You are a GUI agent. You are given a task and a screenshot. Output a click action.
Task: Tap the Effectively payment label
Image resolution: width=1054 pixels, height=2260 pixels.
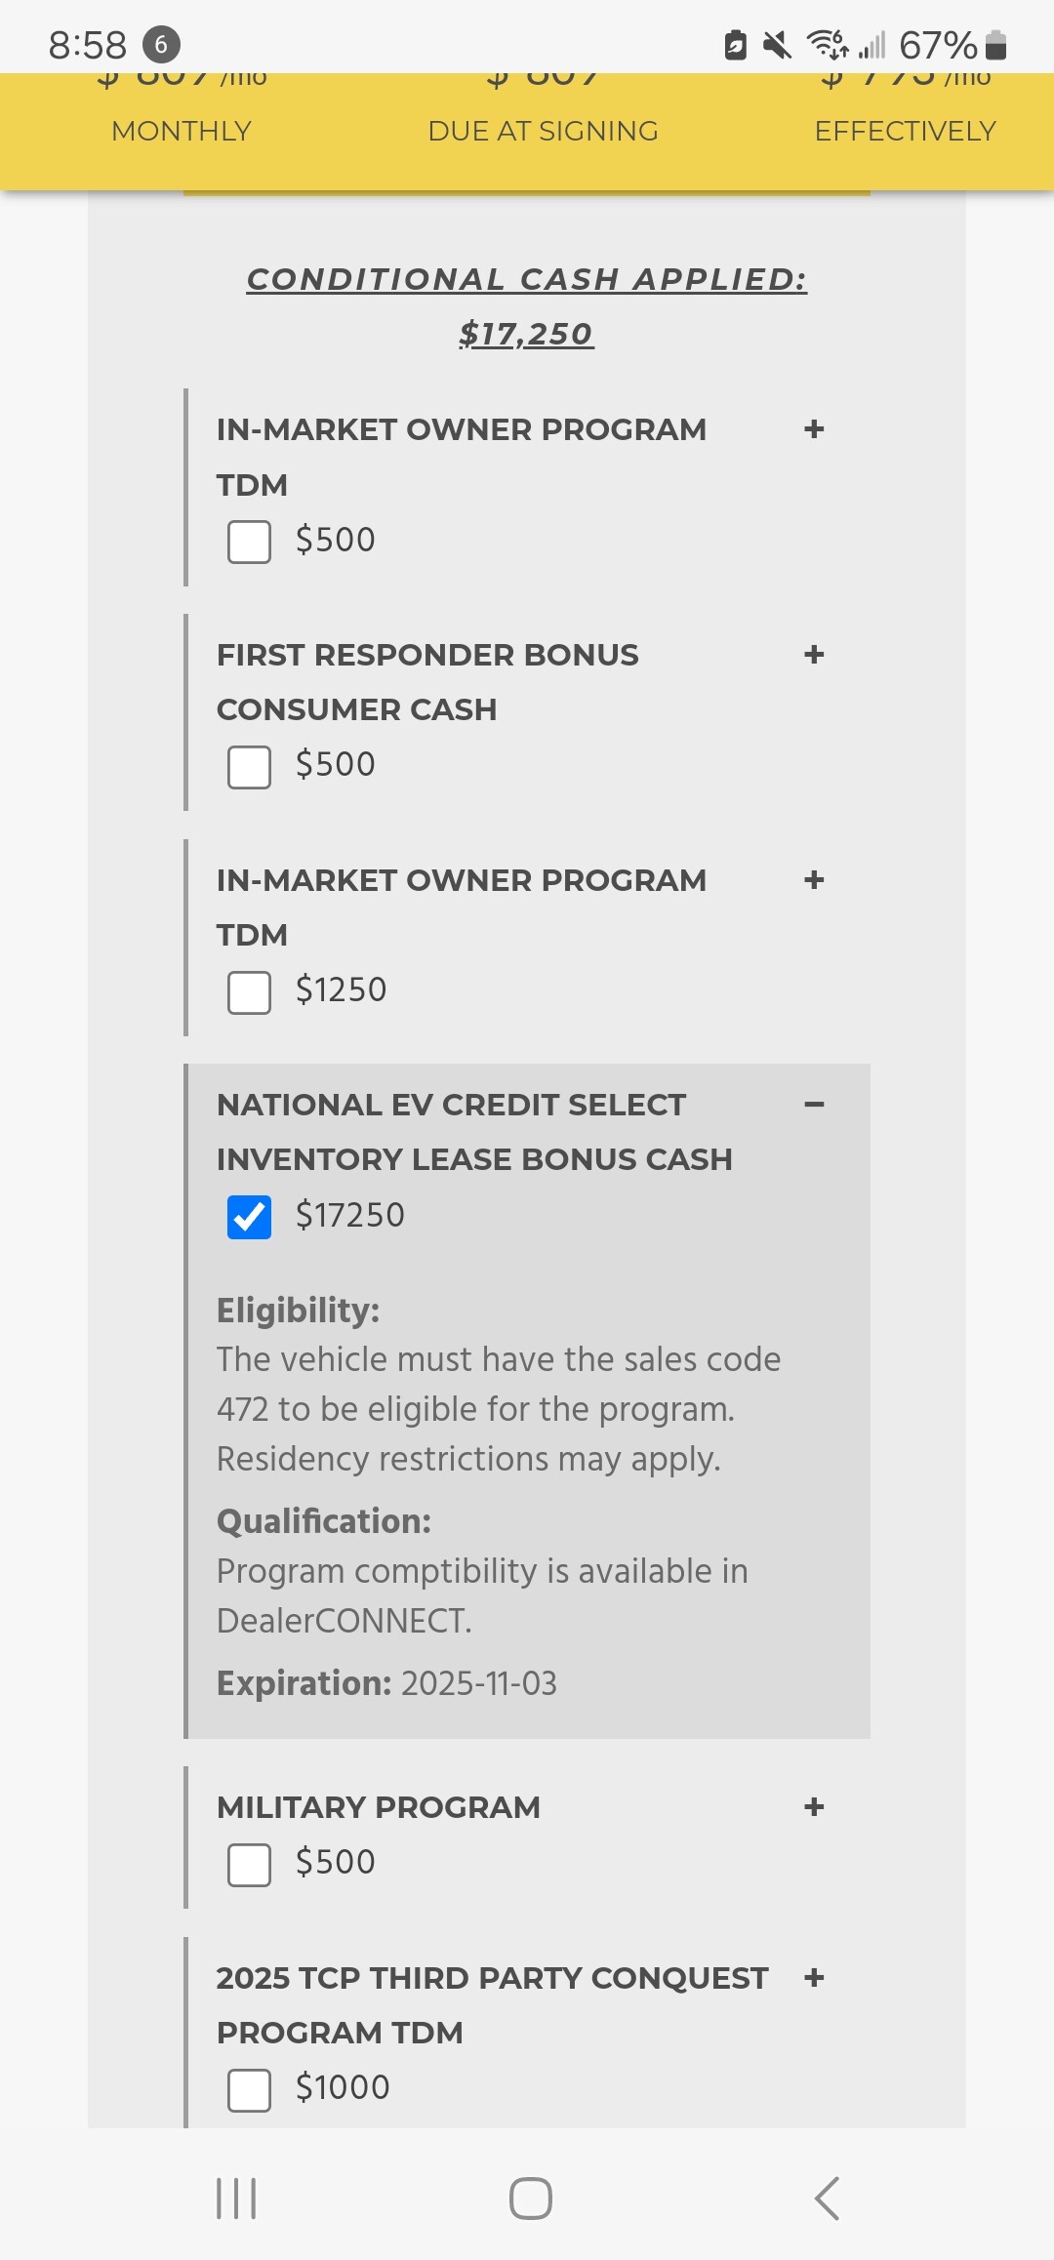(905, 131)
